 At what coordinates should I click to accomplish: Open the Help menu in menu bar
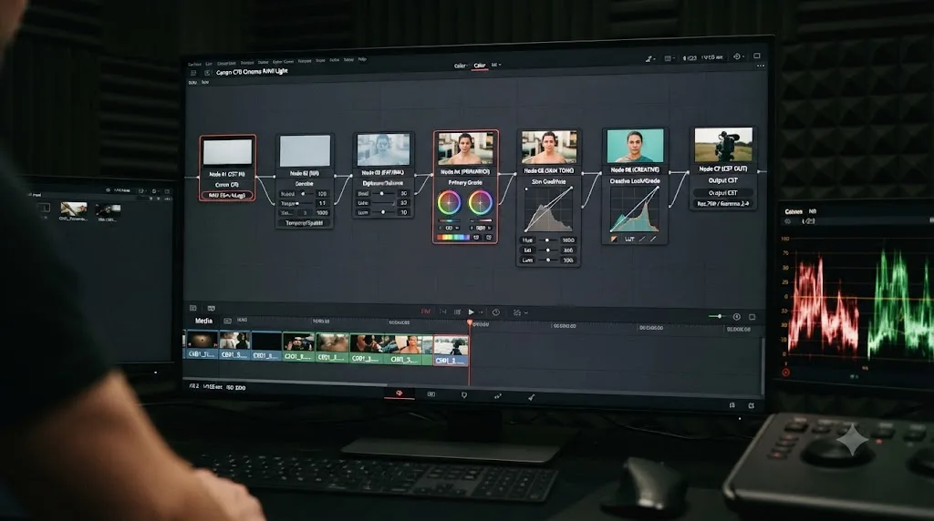[x=362, y=59]
